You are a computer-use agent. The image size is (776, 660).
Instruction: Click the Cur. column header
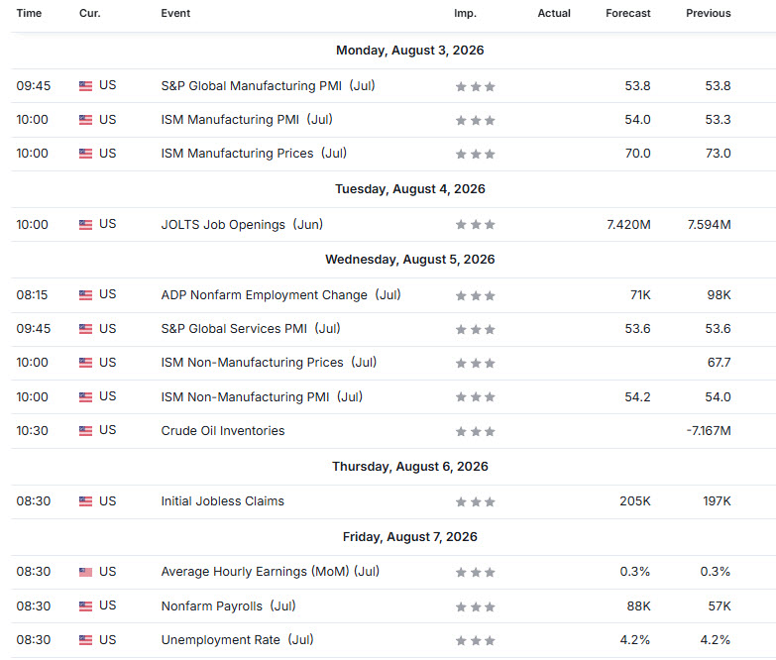[x=89, y=13]
